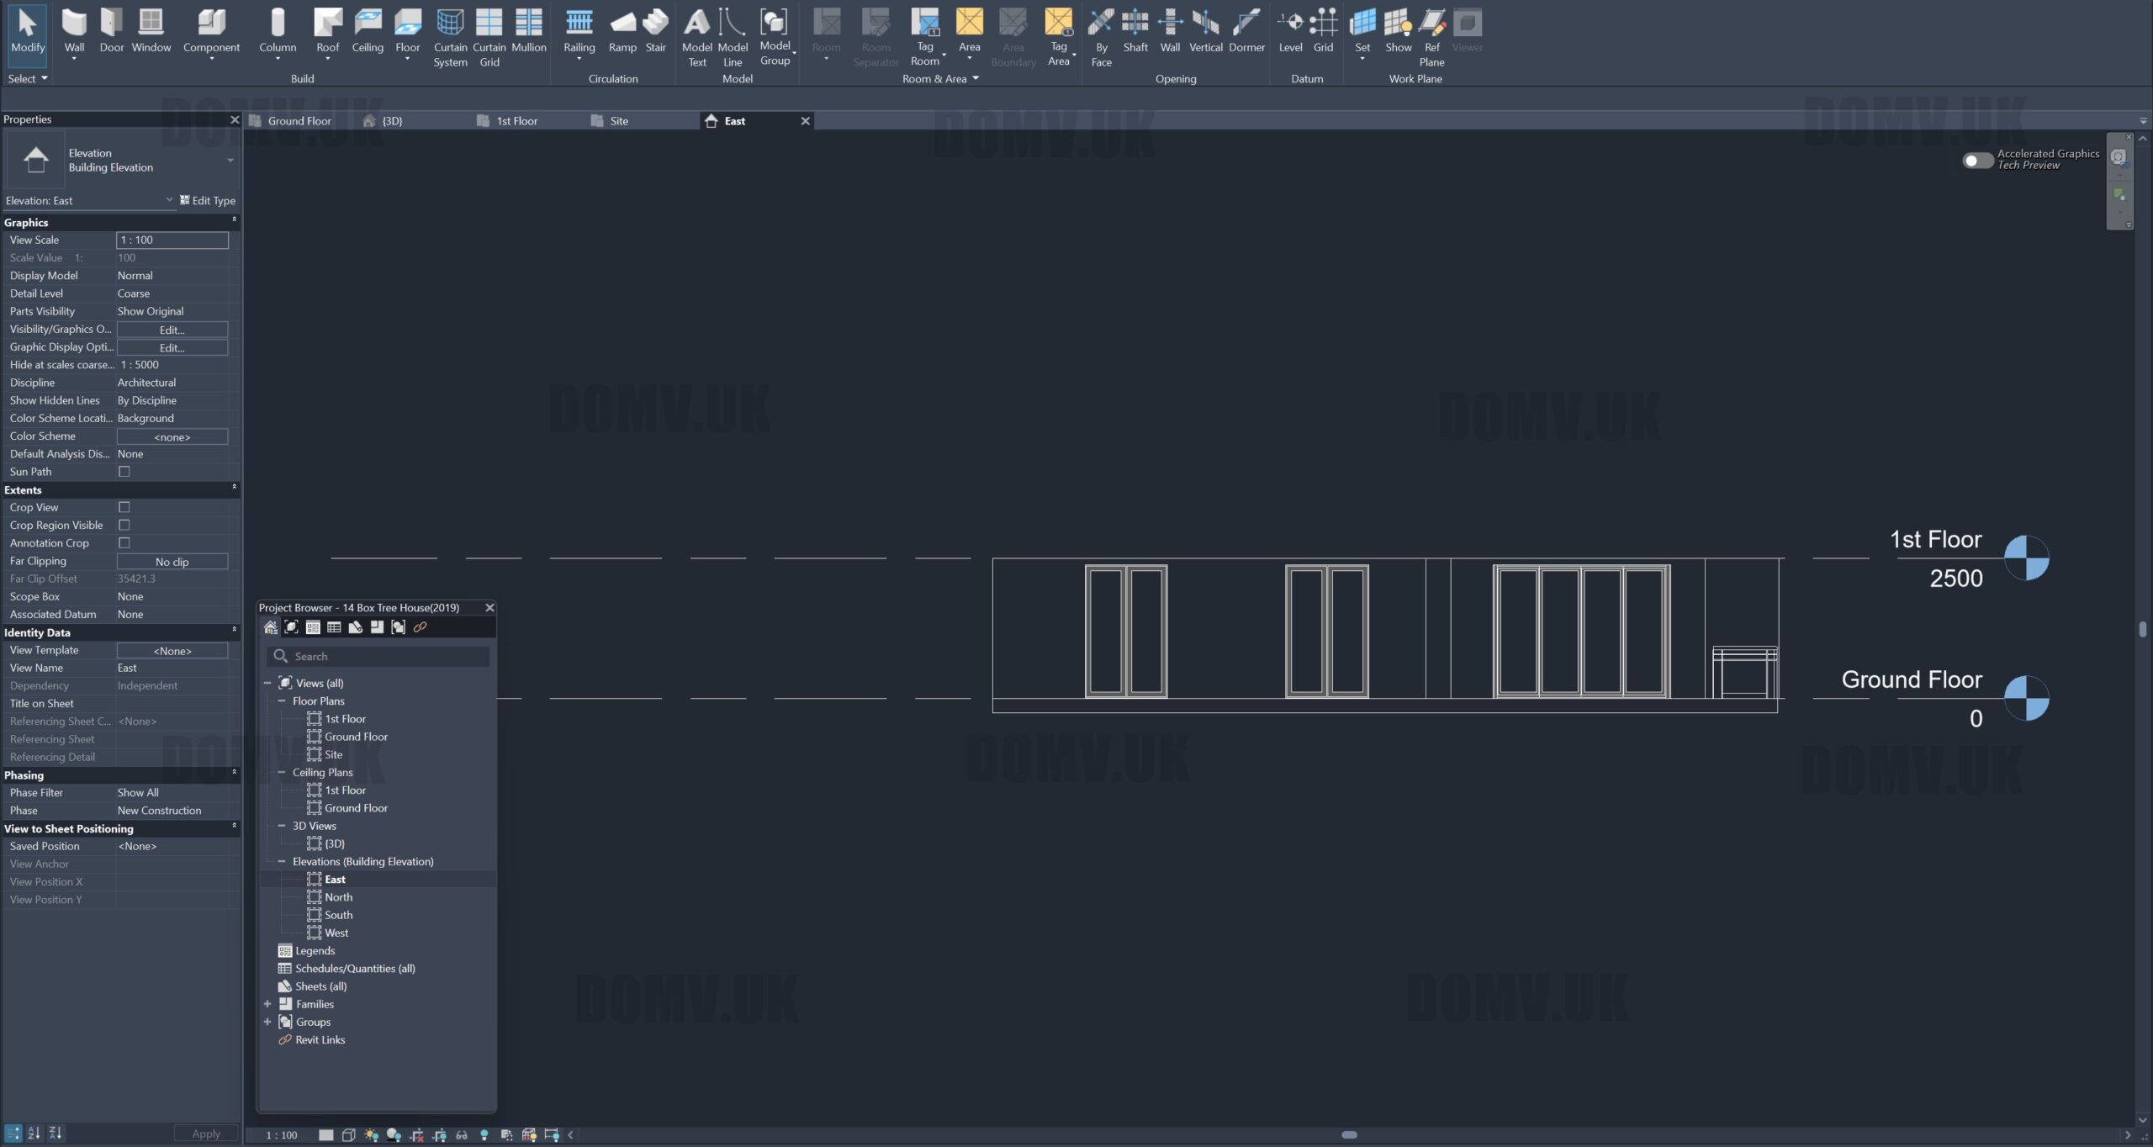Check the Sun Path checkbox
This screenshot has width=2153, height=1147.
(x=124, y=472)
